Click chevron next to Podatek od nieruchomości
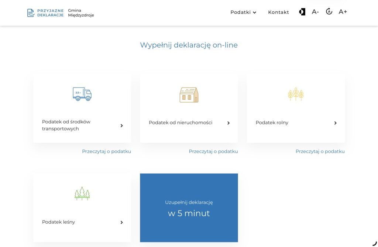The image size is (378, 247). point(228,123)
